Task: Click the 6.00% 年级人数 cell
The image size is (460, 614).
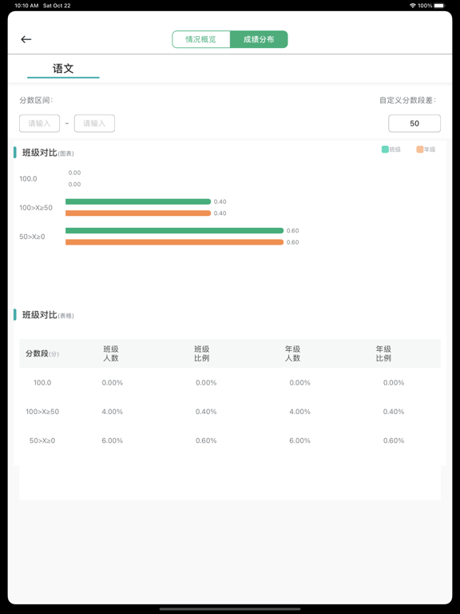Action: tap(300, 441)
